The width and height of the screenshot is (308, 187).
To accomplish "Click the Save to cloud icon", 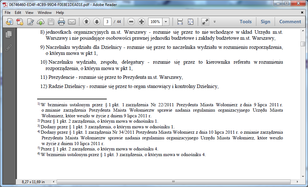I will click(41, 22).
